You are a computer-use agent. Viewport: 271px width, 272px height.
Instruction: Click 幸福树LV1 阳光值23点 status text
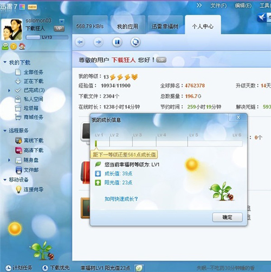(105, 268)
